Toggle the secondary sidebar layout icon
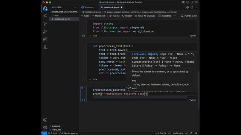Screen dimensions: 241x135 coord(192,2)
